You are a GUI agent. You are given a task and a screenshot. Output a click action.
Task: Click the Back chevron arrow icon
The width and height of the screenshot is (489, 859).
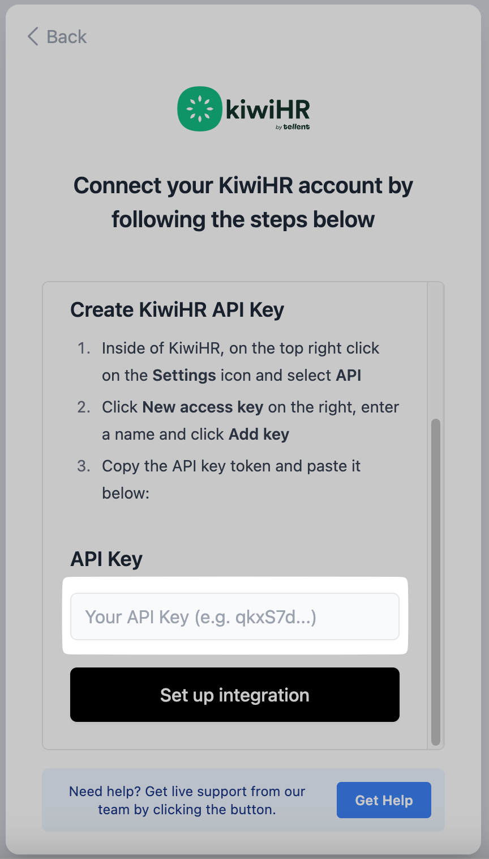pos(33,37)
